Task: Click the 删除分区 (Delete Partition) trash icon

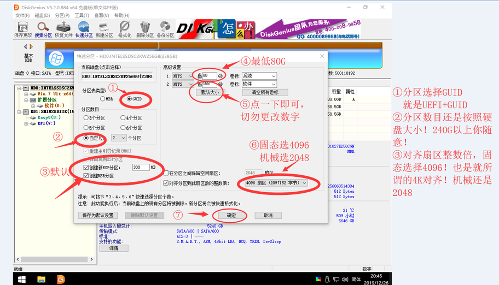Action: [x=144, y=28]
